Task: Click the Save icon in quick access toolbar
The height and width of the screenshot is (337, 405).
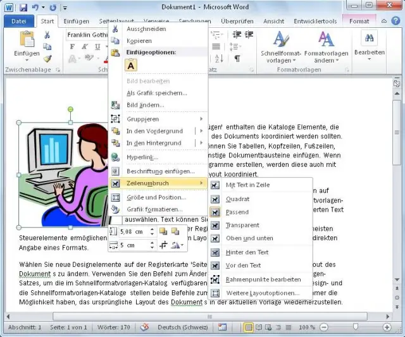Action: pyautogui.click(x=23, y=8)
